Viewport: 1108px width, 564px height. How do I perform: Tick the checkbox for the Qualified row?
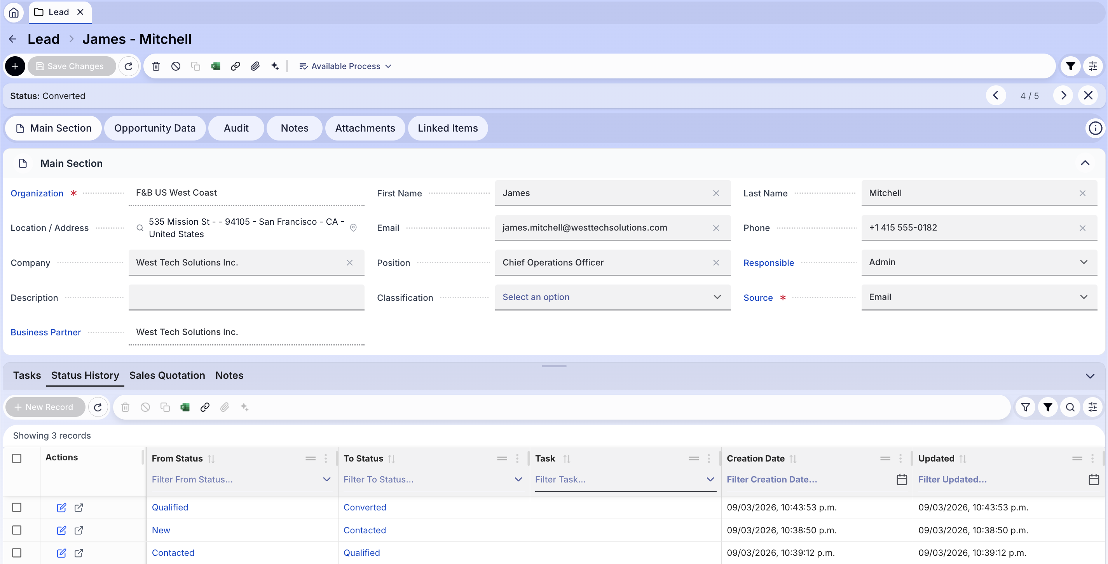coord(17,507)
